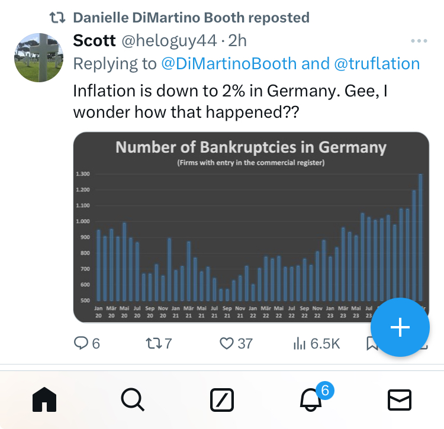The width and height of the screenshot is (444, 429).
Task: Open the Messages envelope tab
Action: point(400,401)
